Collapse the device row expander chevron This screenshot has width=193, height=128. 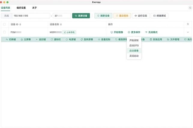coord(188,32)
